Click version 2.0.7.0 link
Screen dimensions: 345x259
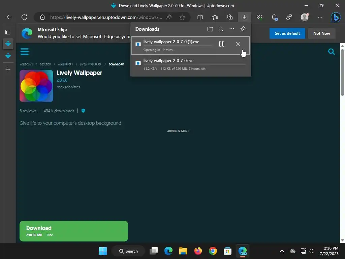(62, 80)
